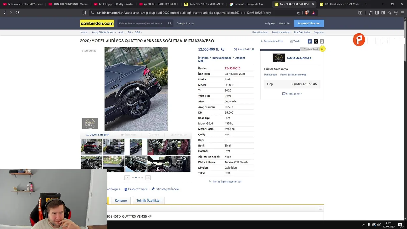Viewport: 407px width, 229px height.
Task: Click the sahibinden.com logo
Action: click(x=97, y=23)
